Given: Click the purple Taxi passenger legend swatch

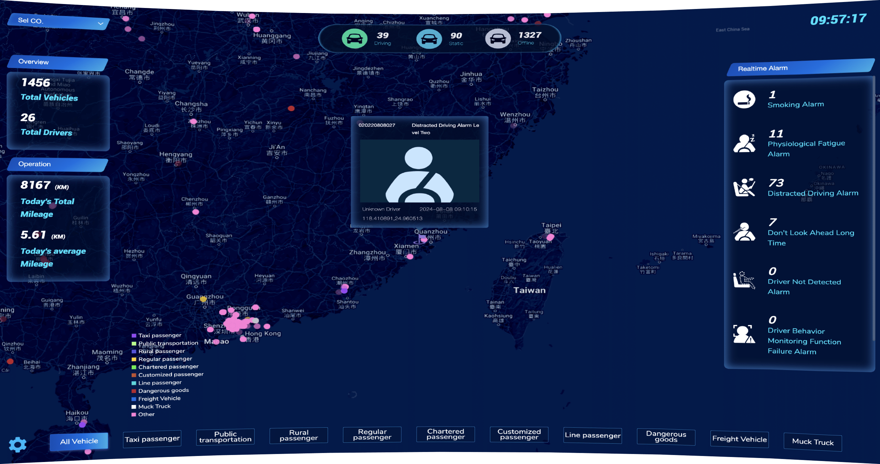Looking at the screenshot, I should 134,336.
